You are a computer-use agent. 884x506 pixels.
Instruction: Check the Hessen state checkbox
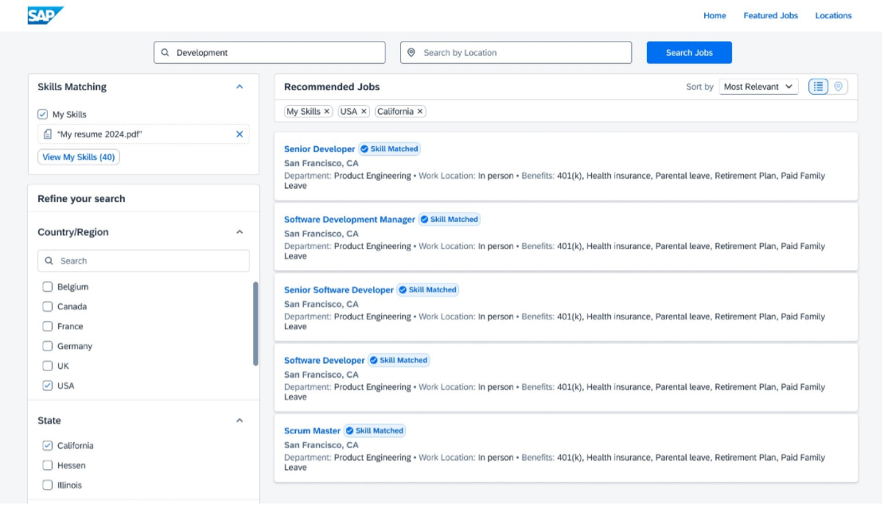pos(48,466)
